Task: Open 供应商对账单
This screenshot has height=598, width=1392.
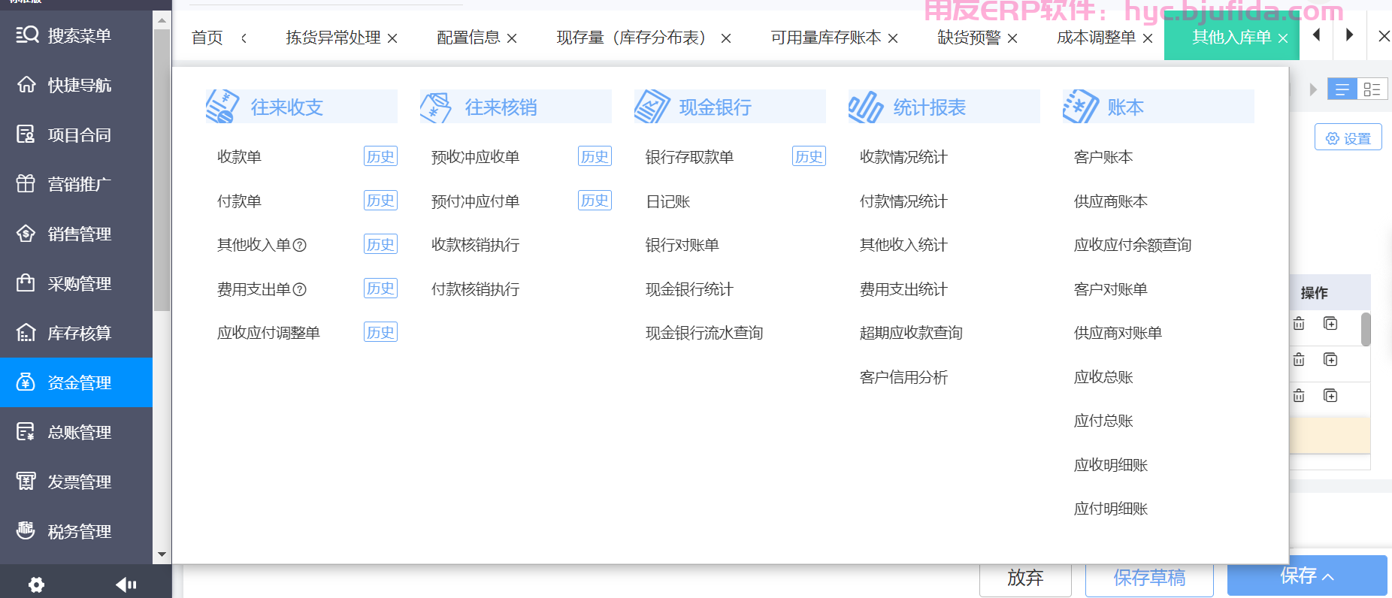Action: [x=1118, y=333]
